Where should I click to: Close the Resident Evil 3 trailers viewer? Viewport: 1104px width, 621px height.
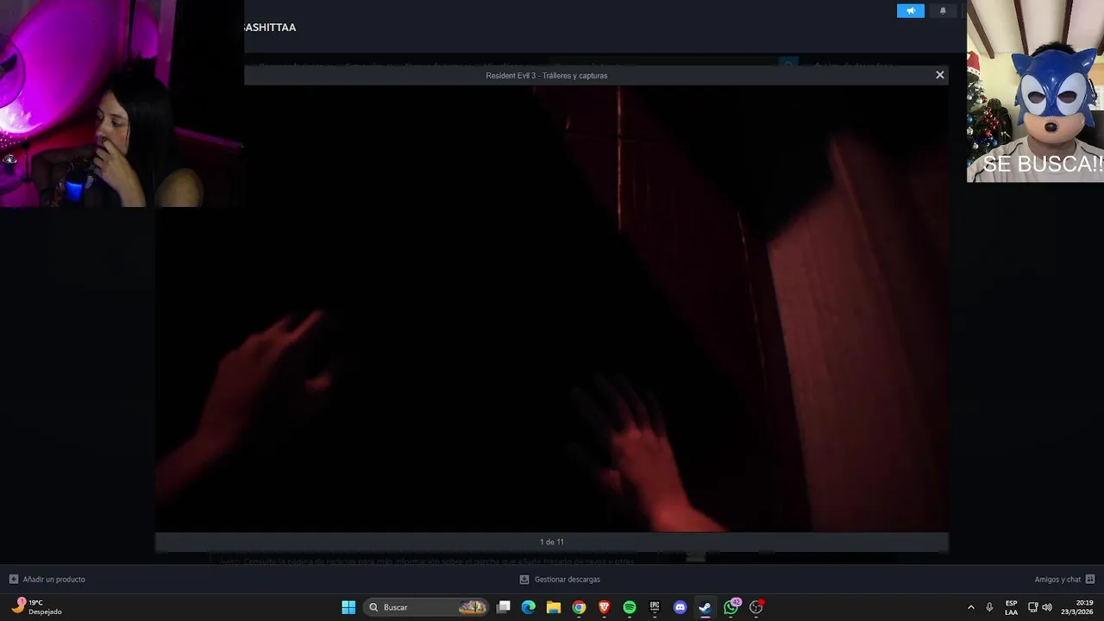coord(940,75)
